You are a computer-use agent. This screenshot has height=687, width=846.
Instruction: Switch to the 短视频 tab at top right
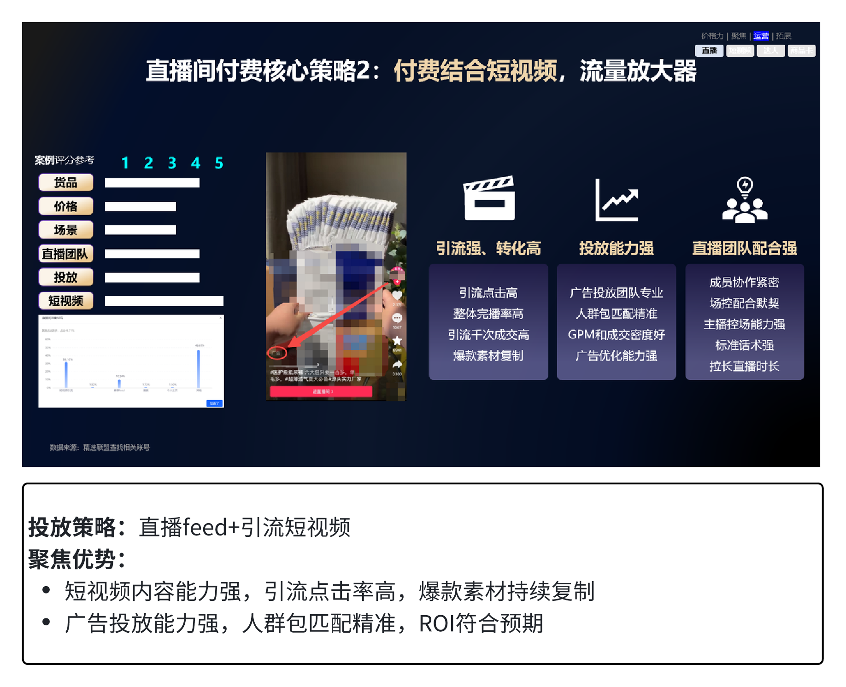click(x=740, y=51)
